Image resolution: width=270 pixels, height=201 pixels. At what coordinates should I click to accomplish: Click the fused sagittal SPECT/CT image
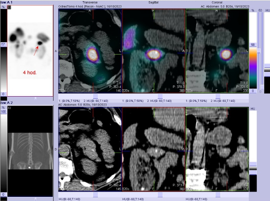153,51
